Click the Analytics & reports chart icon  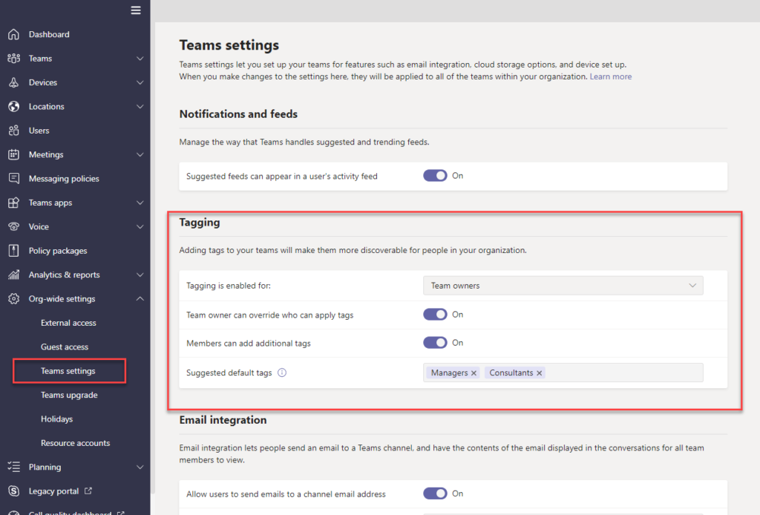point(13,275)
